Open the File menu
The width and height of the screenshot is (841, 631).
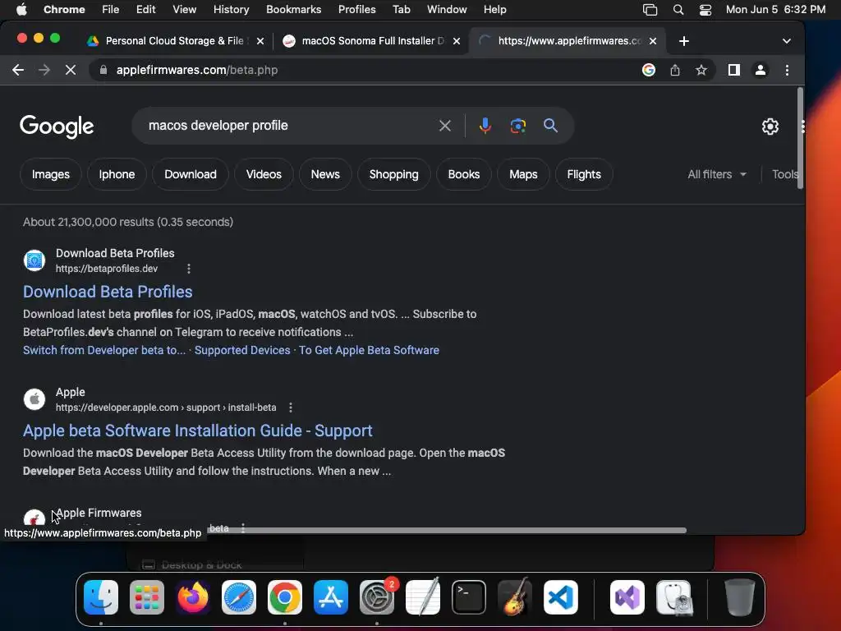tap(111, 10)
